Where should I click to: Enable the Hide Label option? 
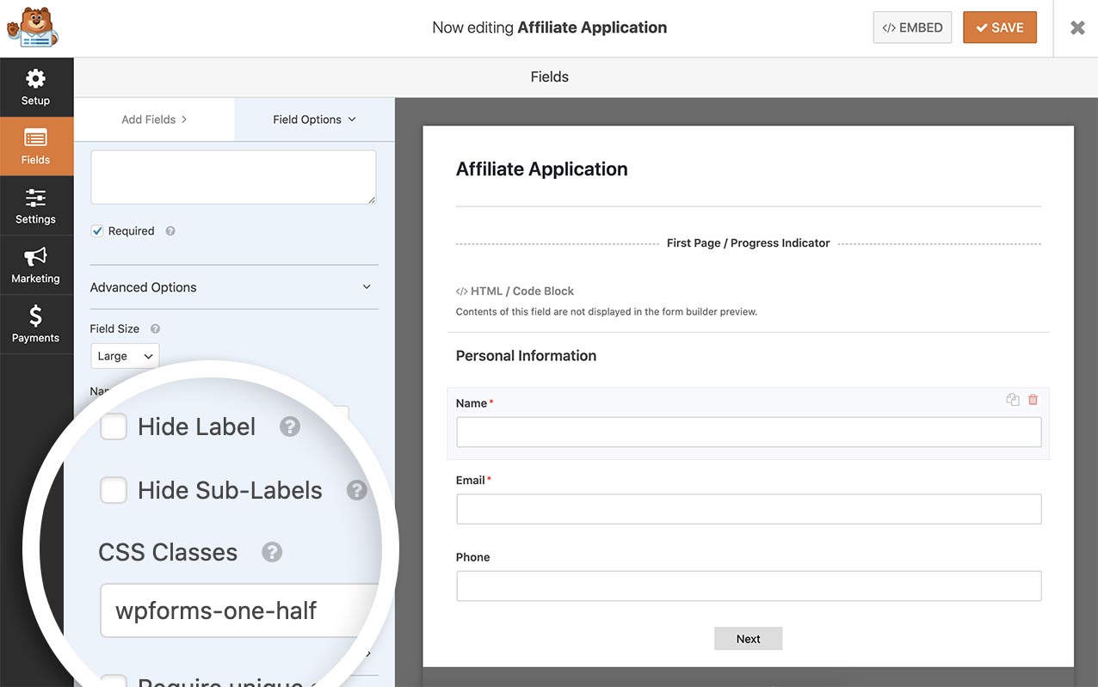tap(113, 426)
